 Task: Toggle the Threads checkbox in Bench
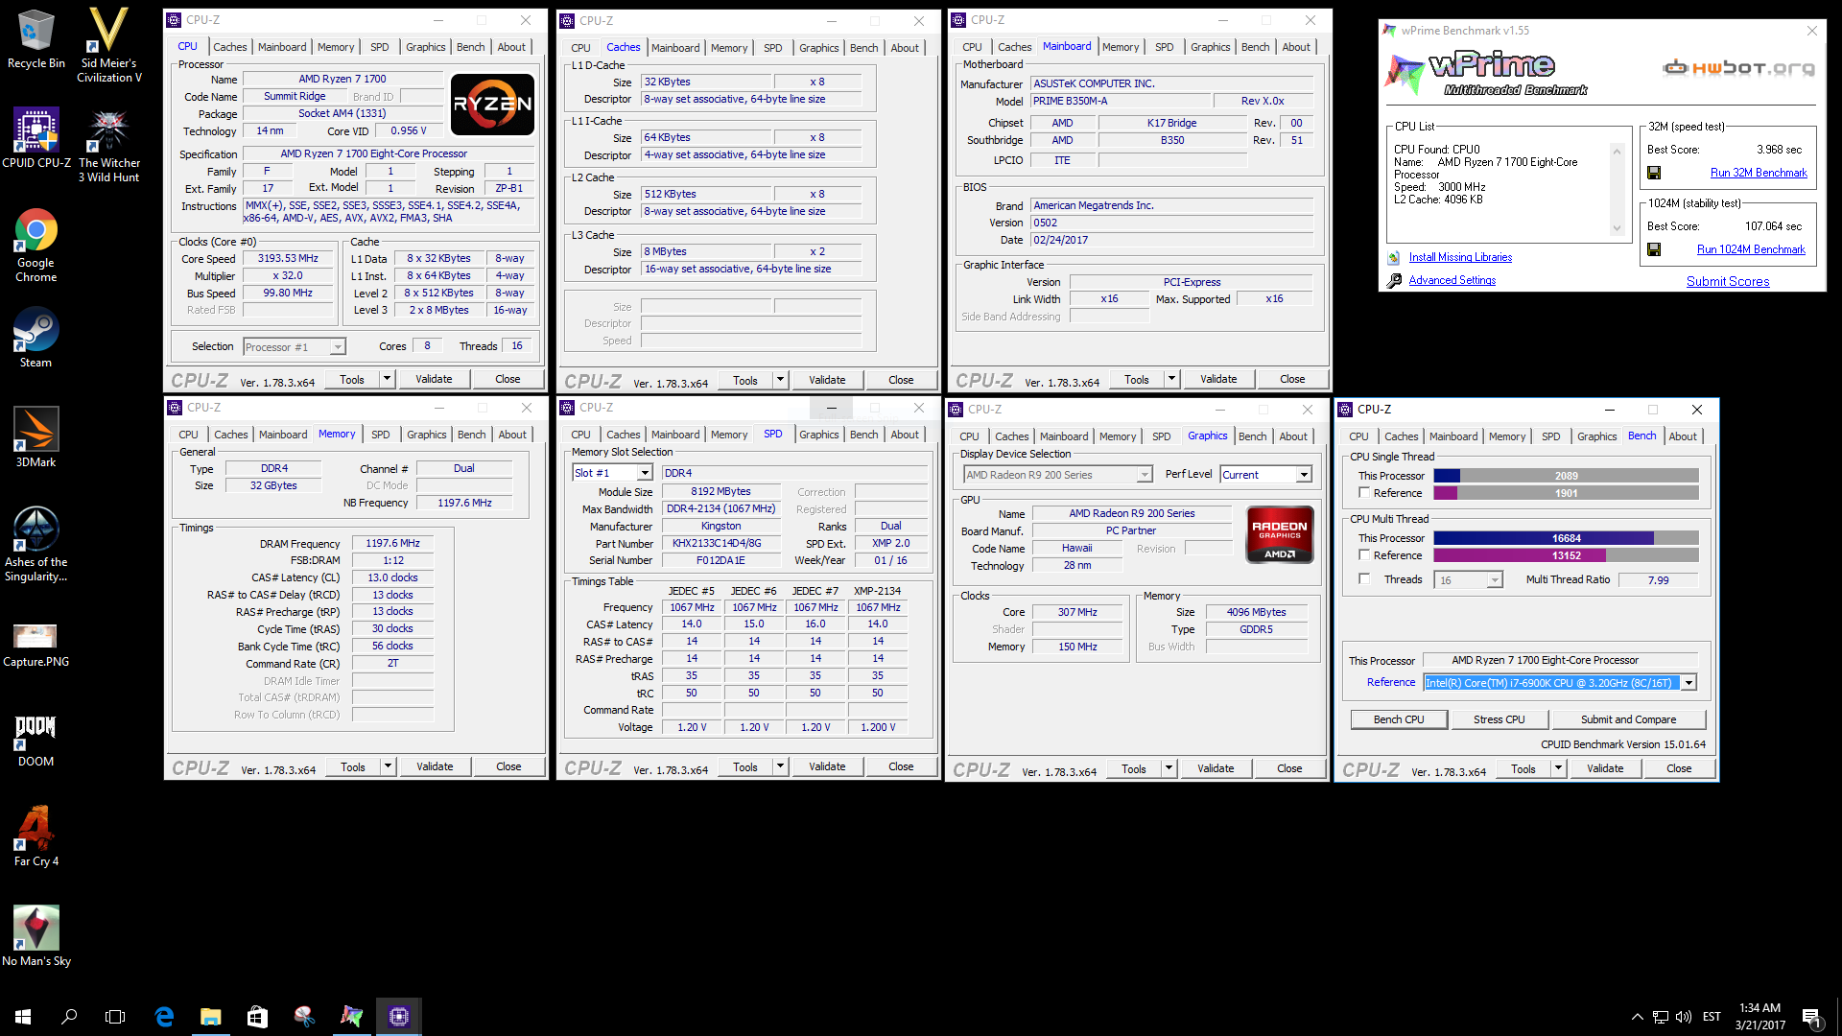[x=1364, y=579]
